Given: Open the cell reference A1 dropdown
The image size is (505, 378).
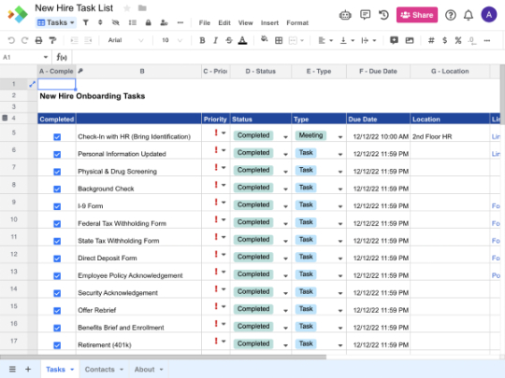Looking at the screenshot, I should click(46, 57).
